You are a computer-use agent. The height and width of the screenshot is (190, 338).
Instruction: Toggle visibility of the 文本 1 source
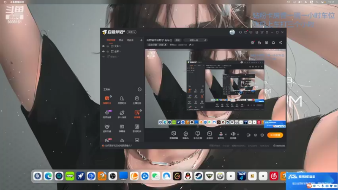[x=104, y=46]
